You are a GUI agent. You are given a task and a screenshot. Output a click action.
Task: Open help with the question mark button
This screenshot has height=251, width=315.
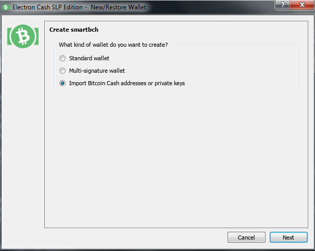click(282, 5)
